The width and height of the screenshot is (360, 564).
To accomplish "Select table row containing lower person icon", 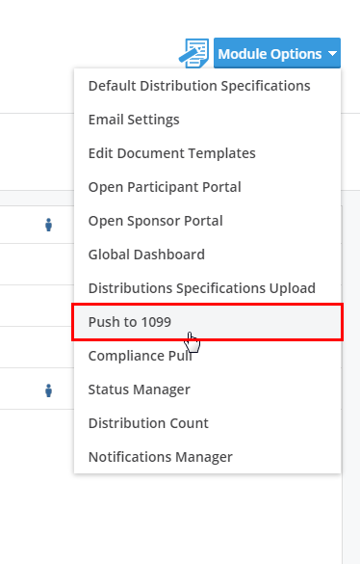I will point(37,390).
